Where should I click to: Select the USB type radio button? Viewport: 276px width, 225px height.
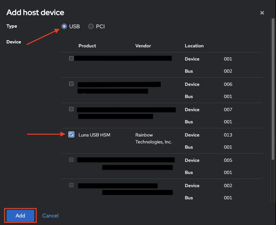[x=64, y=26]
